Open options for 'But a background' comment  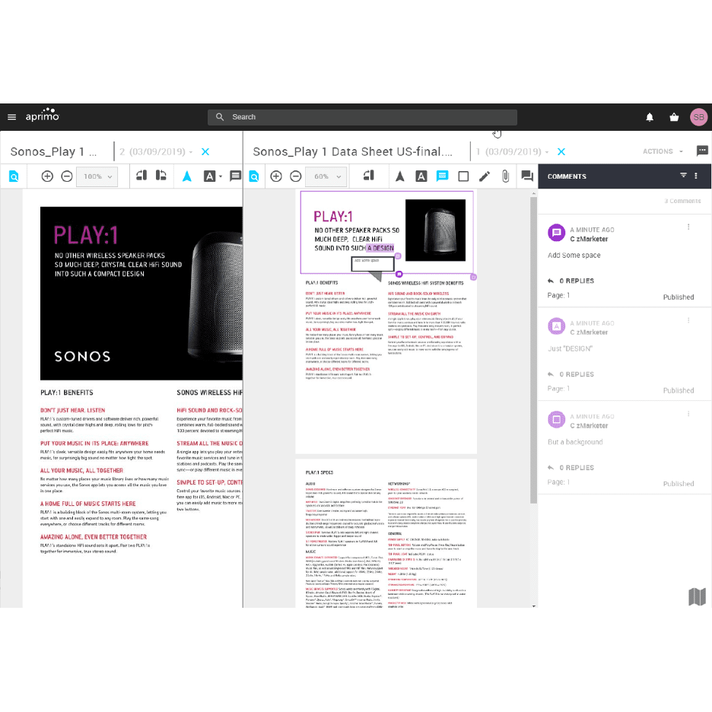click(x=688, y=414)
